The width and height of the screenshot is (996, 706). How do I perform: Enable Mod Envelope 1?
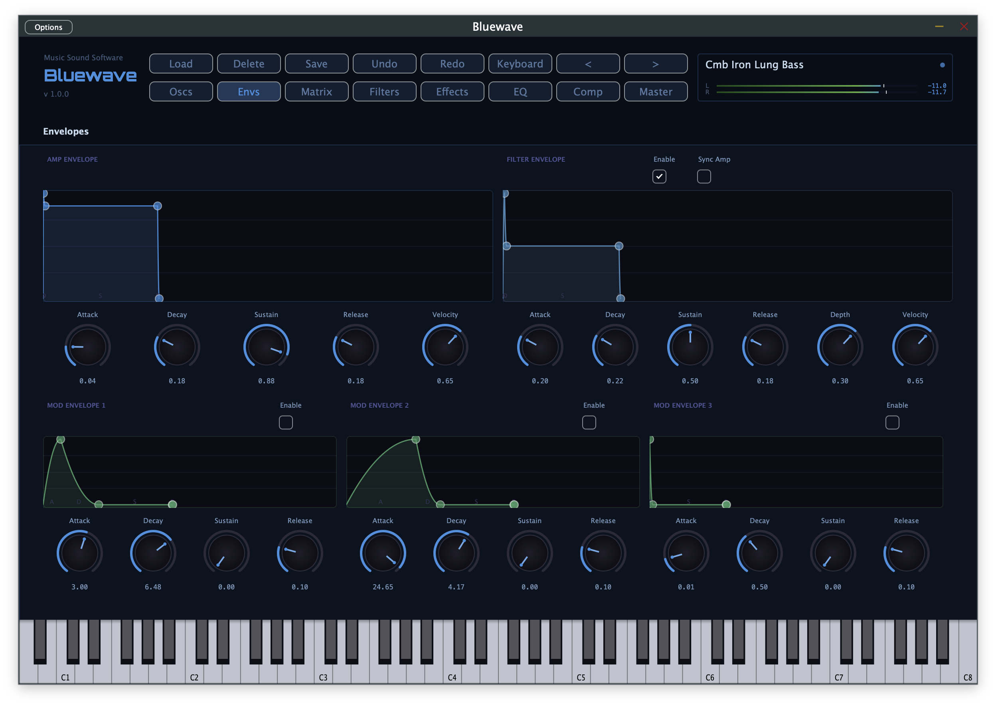click(x=285, y=422)
